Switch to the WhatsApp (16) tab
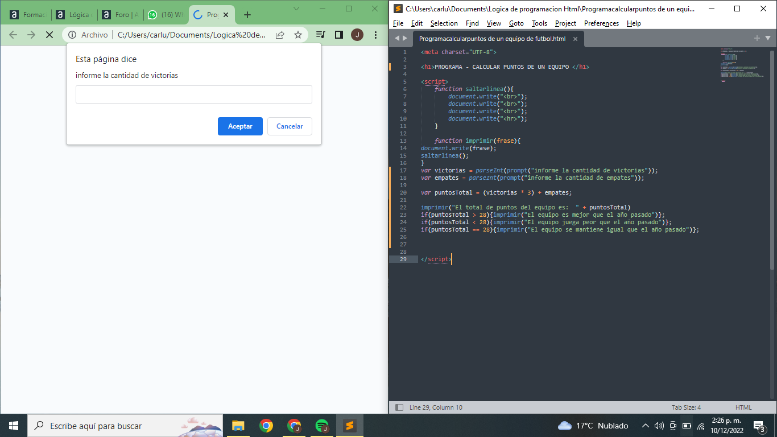777x437 pixels. pos(166,15)
